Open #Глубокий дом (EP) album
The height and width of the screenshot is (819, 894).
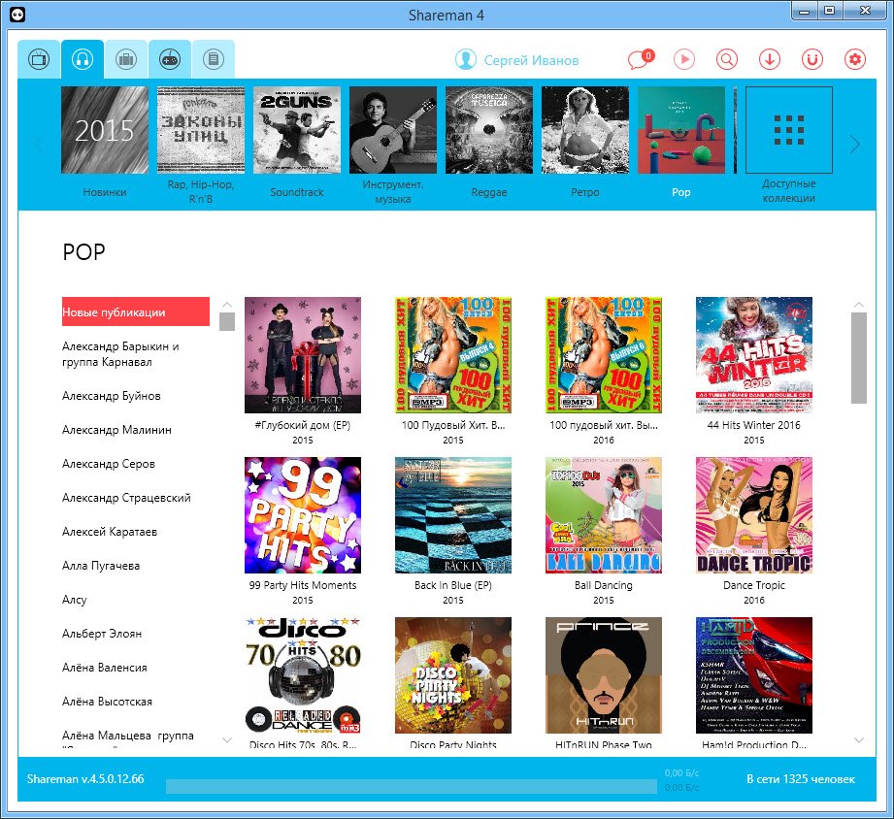coord(303,355)
